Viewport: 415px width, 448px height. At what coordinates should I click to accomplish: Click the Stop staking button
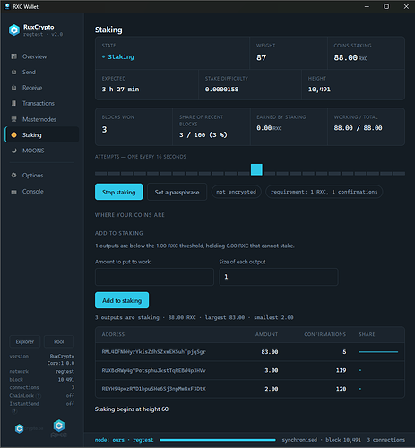(119, 192)
